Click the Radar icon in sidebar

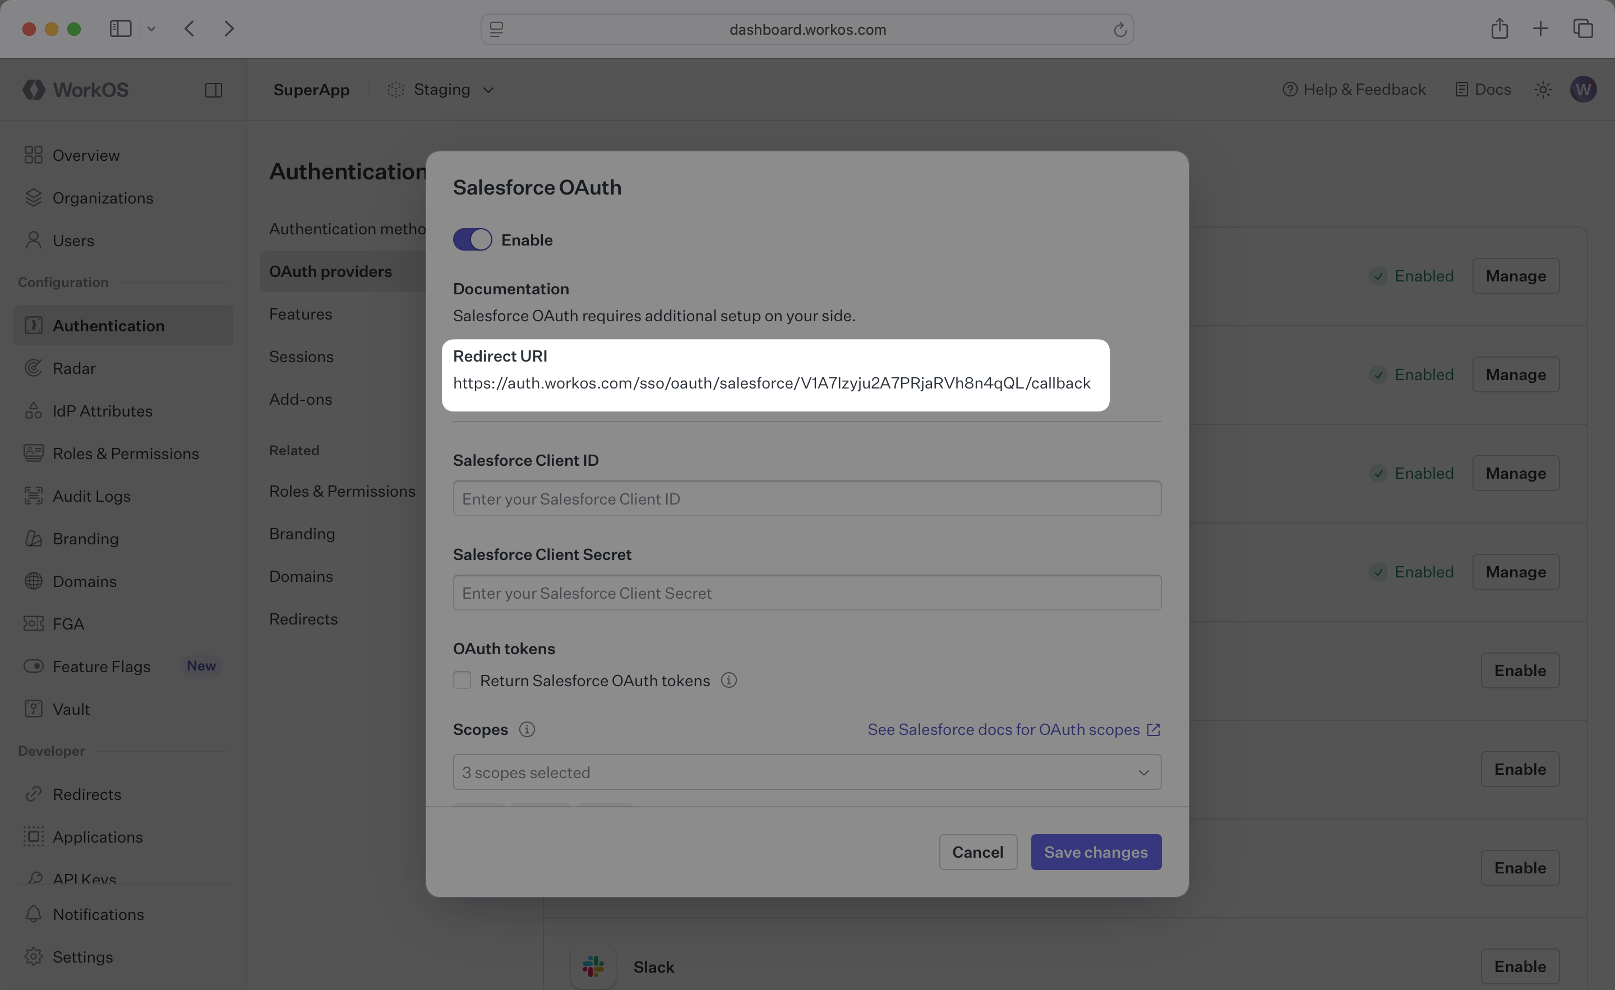(34, 368)
